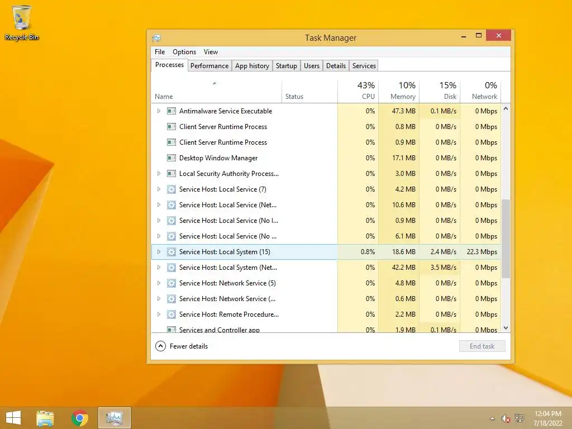
Task: Sort by the Name column header
Action: (216, 91)
